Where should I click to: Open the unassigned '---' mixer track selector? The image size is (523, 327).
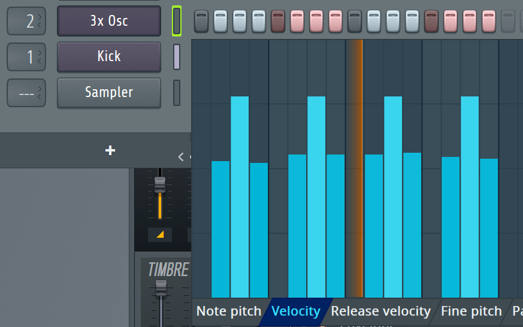[26, 93]
